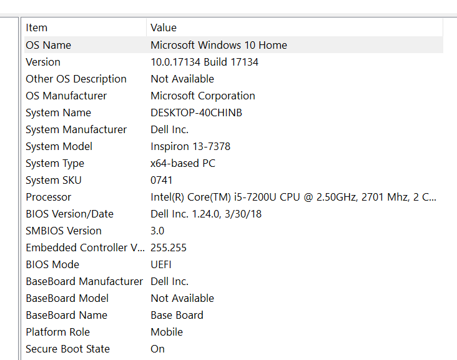
Task: Click the Item column header
Action: [36, 27]
